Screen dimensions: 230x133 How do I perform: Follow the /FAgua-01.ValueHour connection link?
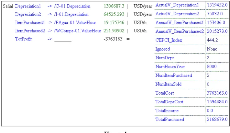(x=75, y=23)
